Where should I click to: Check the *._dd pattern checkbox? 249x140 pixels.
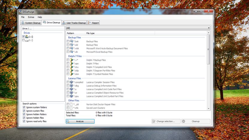68,104
